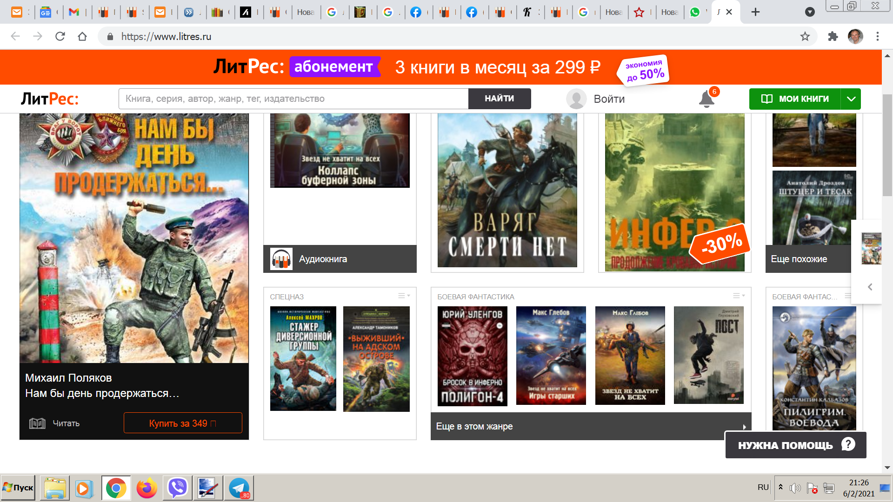Click the user avatar icon beside Войти
Viewport: 893px width, 502px height.
click(x=576, y=99)
